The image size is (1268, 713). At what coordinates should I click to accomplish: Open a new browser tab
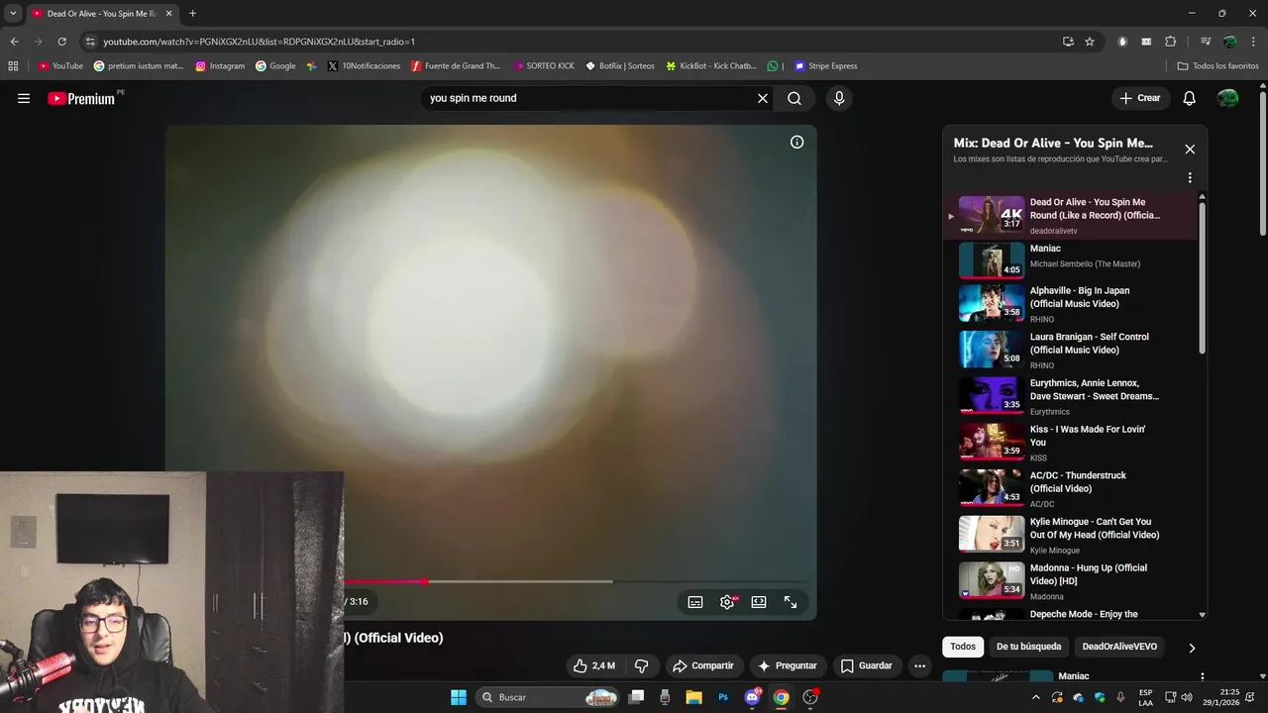pos(192,14)
